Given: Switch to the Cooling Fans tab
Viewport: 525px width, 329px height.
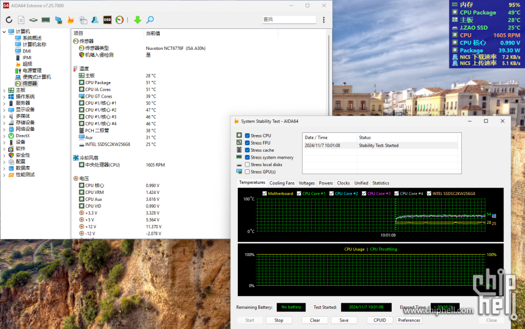Looking at the screenshot, I should coord(282,183).
